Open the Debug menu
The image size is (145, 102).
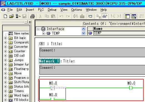click(52, 10)
